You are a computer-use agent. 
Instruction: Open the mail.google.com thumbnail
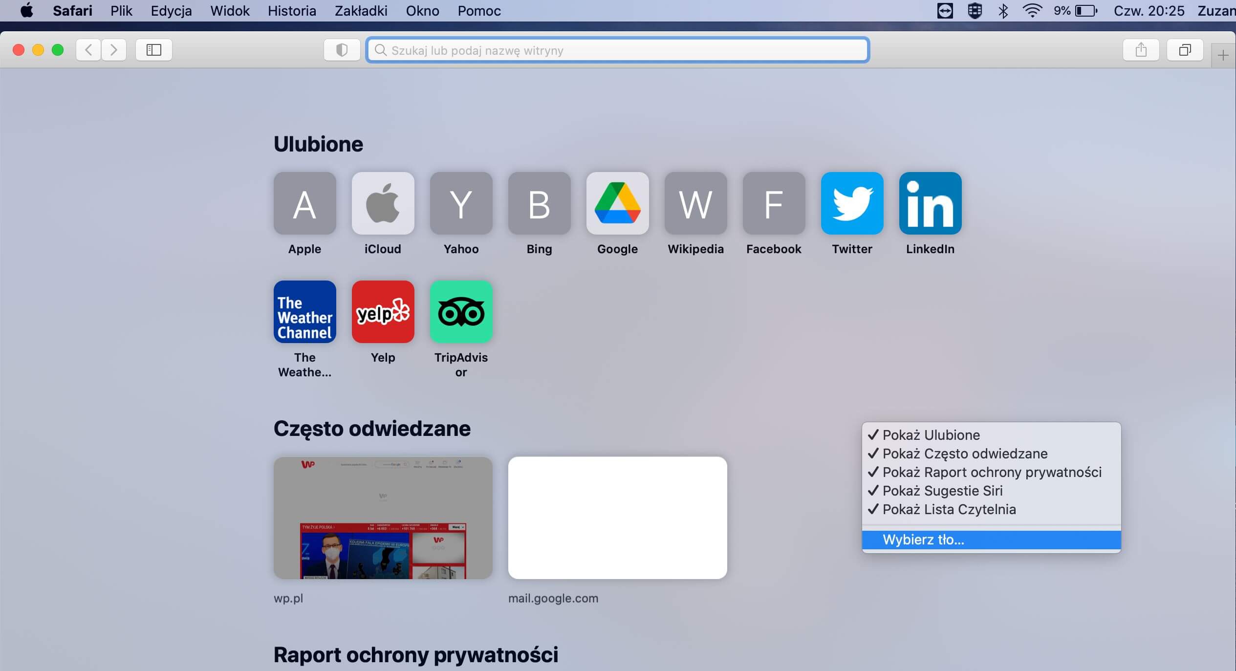click(617, 518)
